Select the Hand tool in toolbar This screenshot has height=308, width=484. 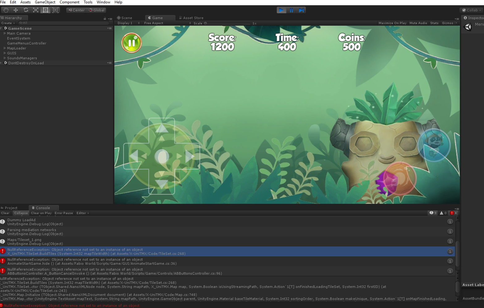[6, 10]
